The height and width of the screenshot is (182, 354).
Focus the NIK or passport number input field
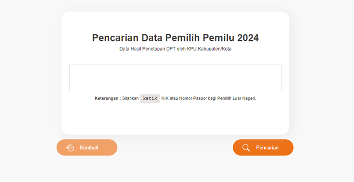point(175,78)
